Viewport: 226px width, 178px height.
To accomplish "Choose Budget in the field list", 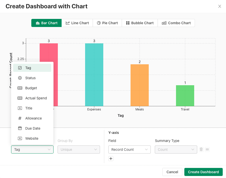I will point(32,88).
